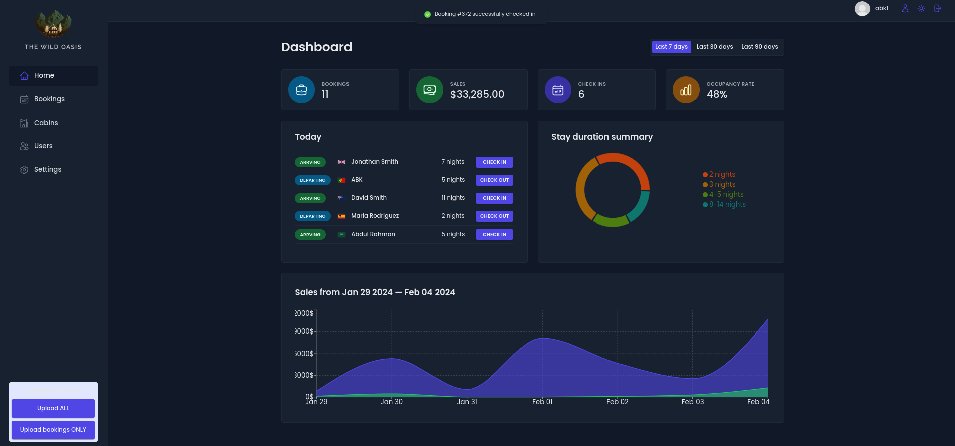The image size is (955, 446).
Task: Click the UK flag beside Jonathan Smith
Action: click(341, 162)
